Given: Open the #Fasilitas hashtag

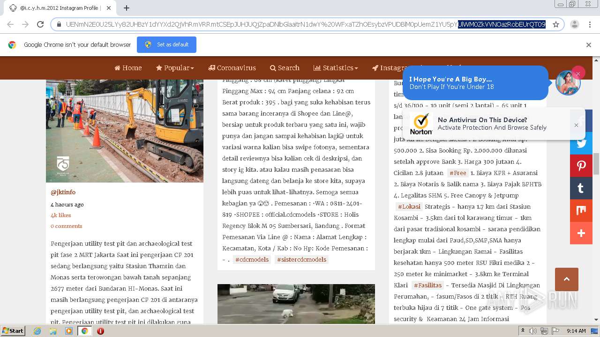Looking at the screenshot, I should click(427, 286).
